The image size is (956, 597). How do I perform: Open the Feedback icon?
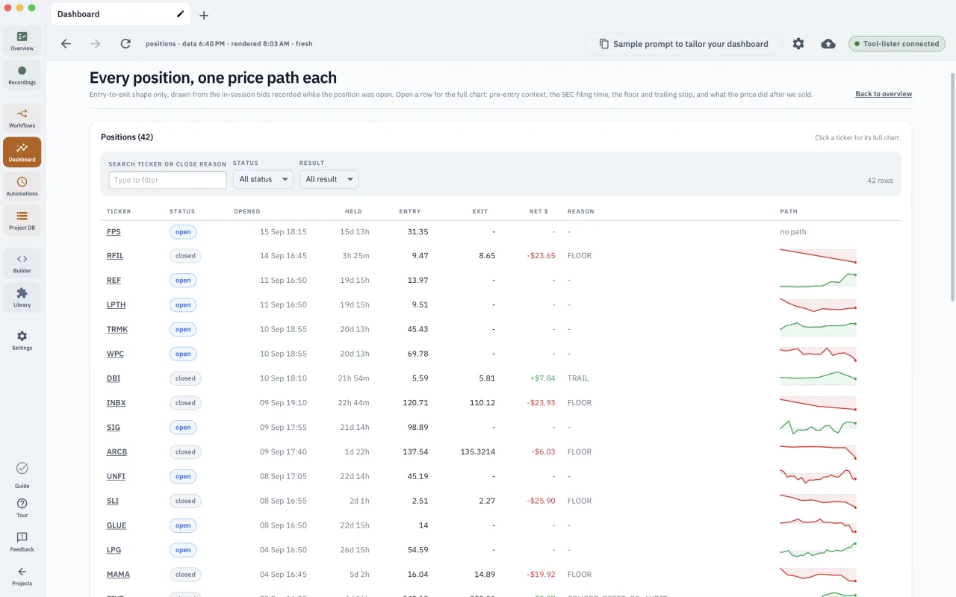22,543
